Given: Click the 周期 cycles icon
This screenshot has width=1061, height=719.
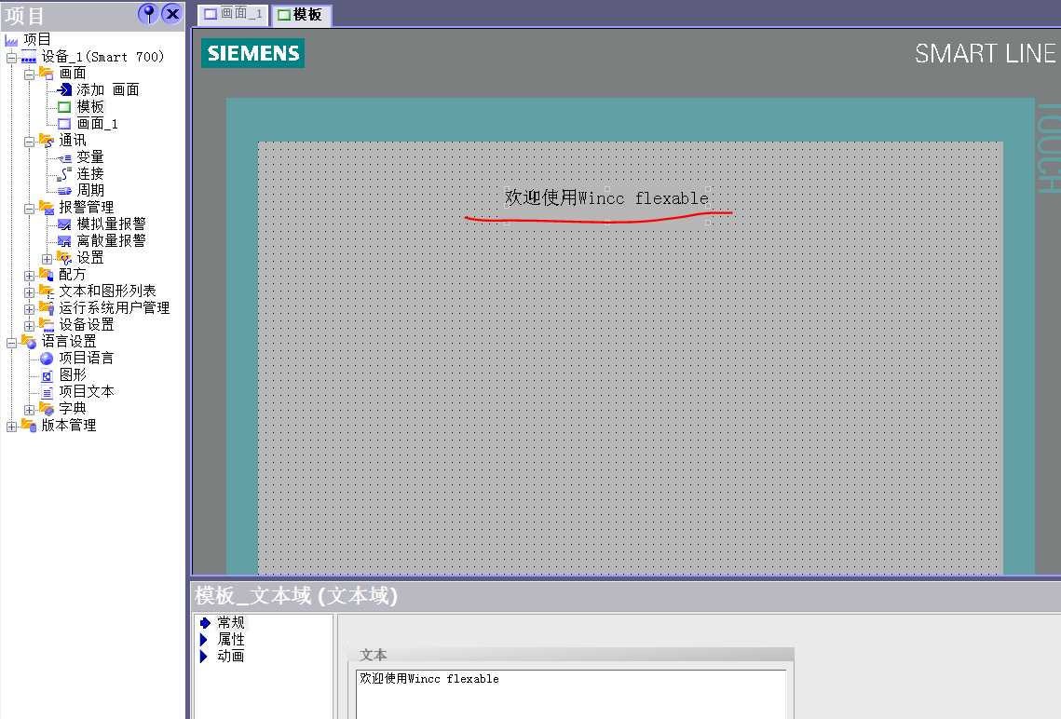Looking at the screenshot, I should tap(64, 191).
